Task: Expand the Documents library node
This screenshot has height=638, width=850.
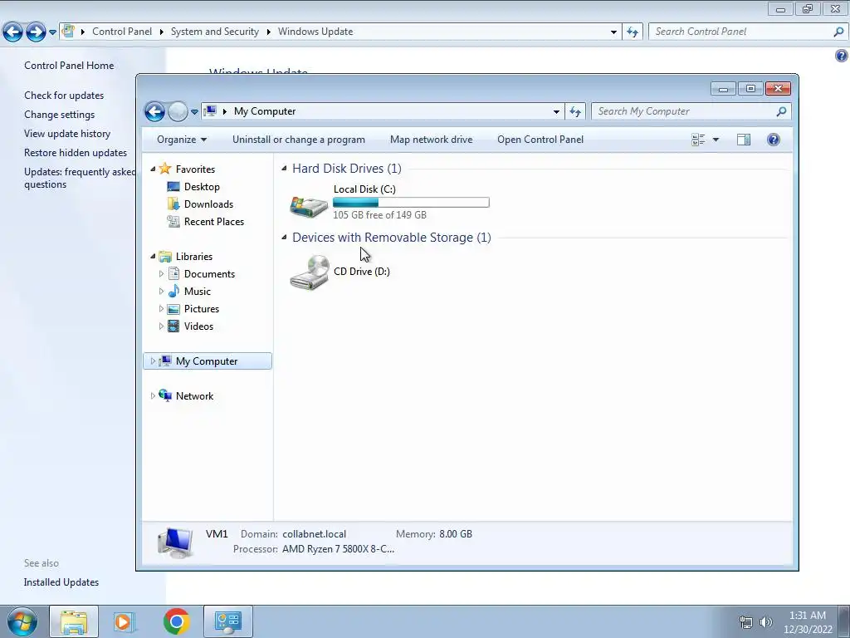Action: [161, 274]
